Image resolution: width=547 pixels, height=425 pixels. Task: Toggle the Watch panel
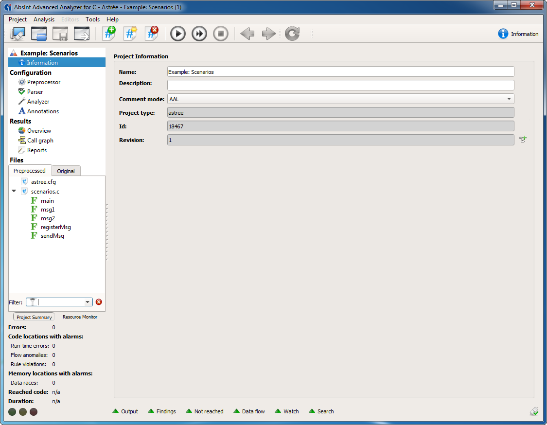[287, 411]
